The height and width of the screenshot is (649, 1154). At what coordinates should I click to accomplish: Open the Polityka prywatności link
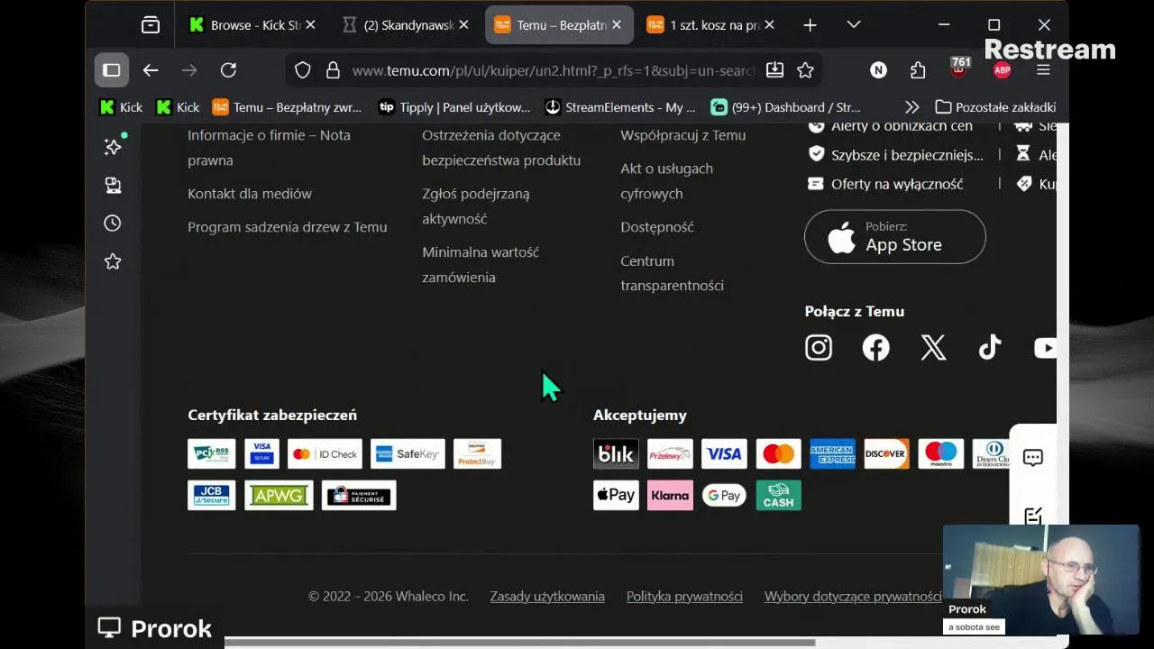point(684,597)
